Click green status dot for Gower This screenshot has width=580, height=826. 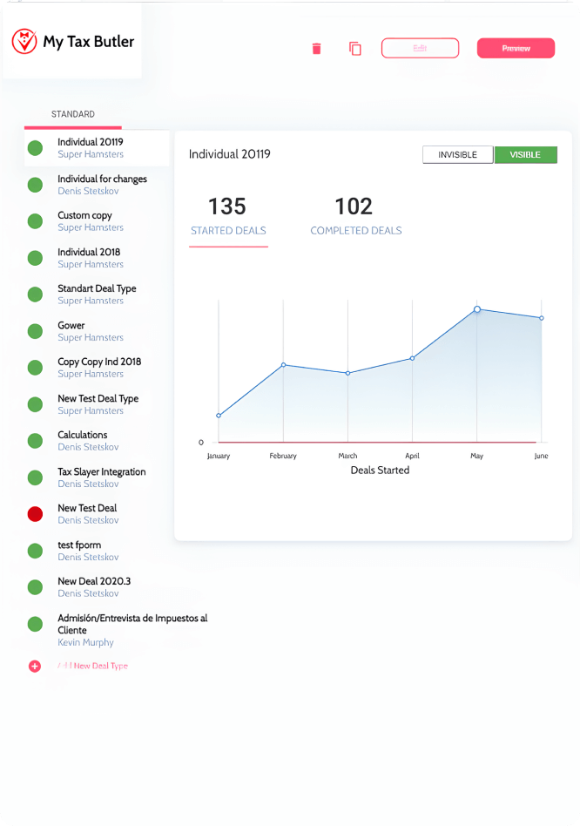(x=35, y=331)
